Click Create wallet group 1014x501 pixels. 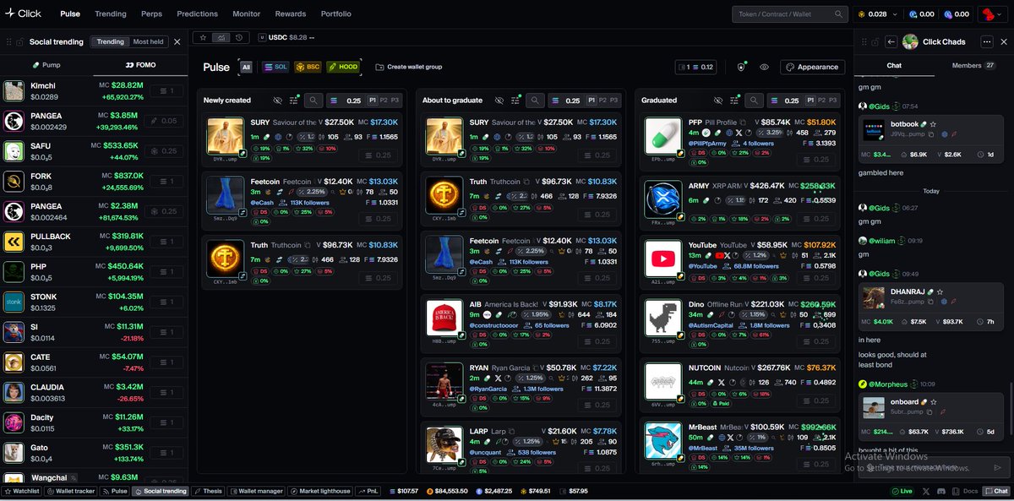point(409,67)
